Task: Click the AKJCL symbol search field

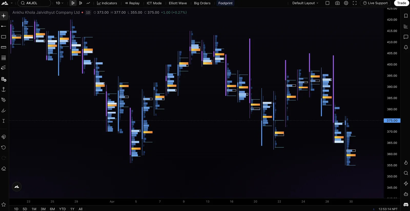Action: [x=34, y=3]
